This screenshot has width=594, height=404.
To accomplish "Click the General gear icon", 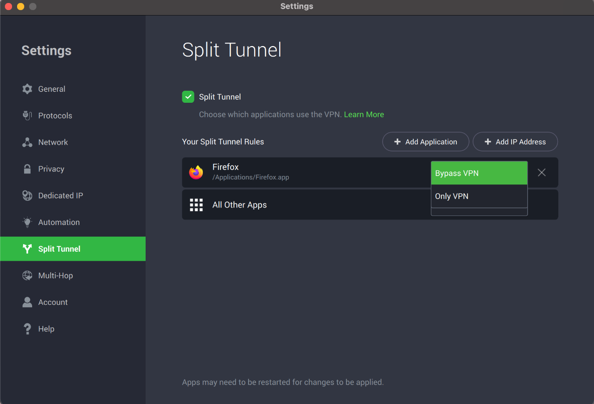I will (27, 89).
